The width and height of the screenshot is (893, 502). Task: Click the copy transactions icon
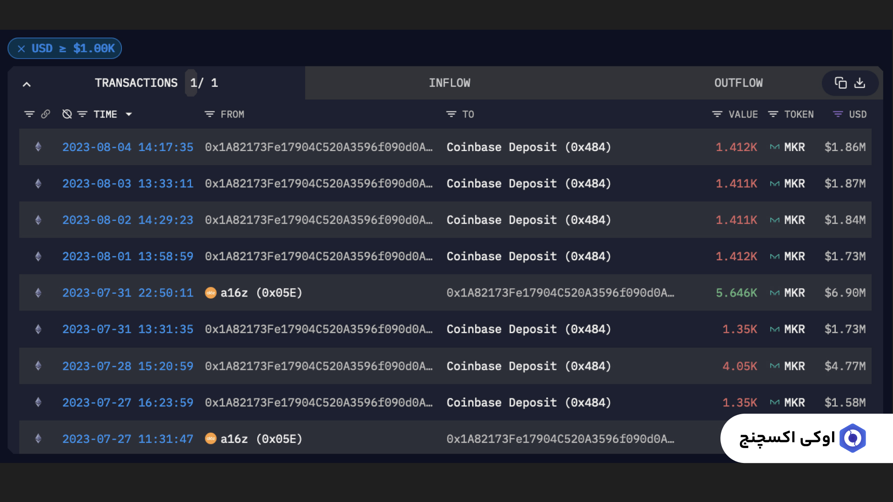pyautogui.click(x=840, y=83)
